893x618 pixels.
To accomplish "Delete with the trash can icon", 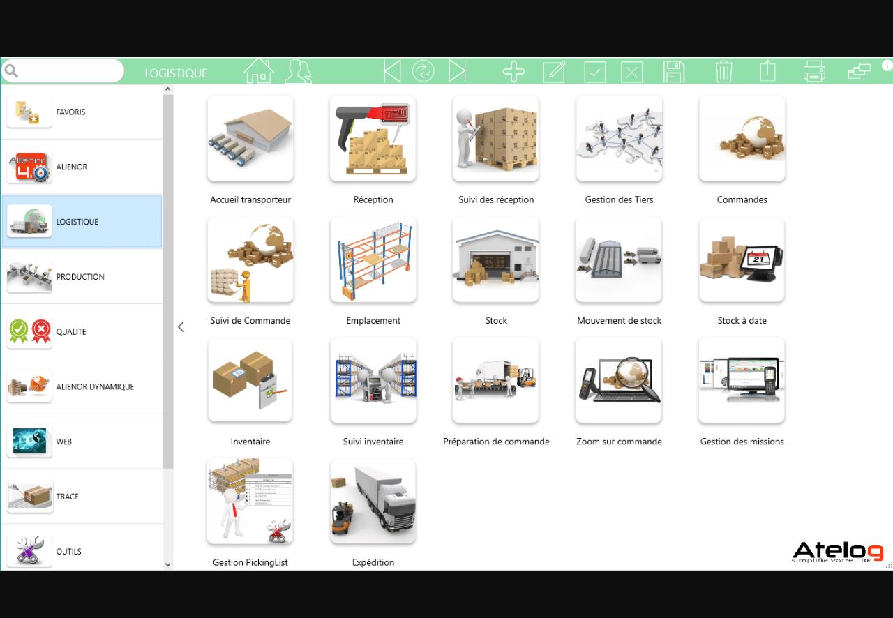I will pos(723,70).
